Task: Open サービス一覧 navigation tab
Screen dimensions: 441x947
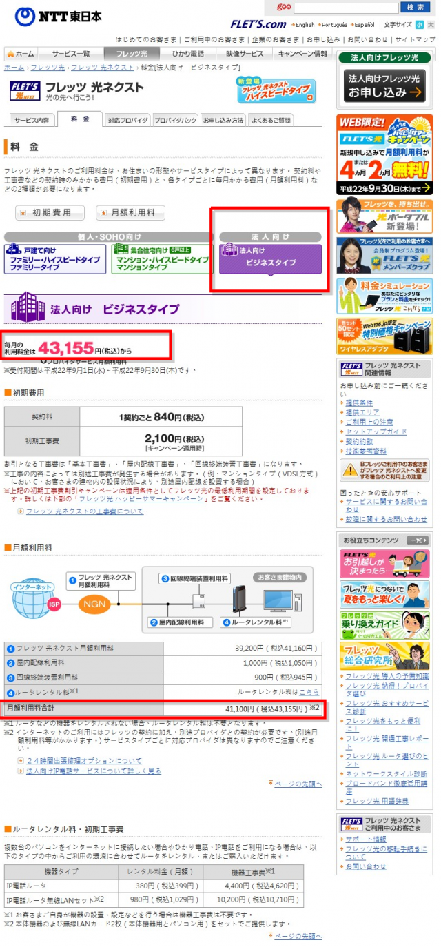Action: click(71, 54)
